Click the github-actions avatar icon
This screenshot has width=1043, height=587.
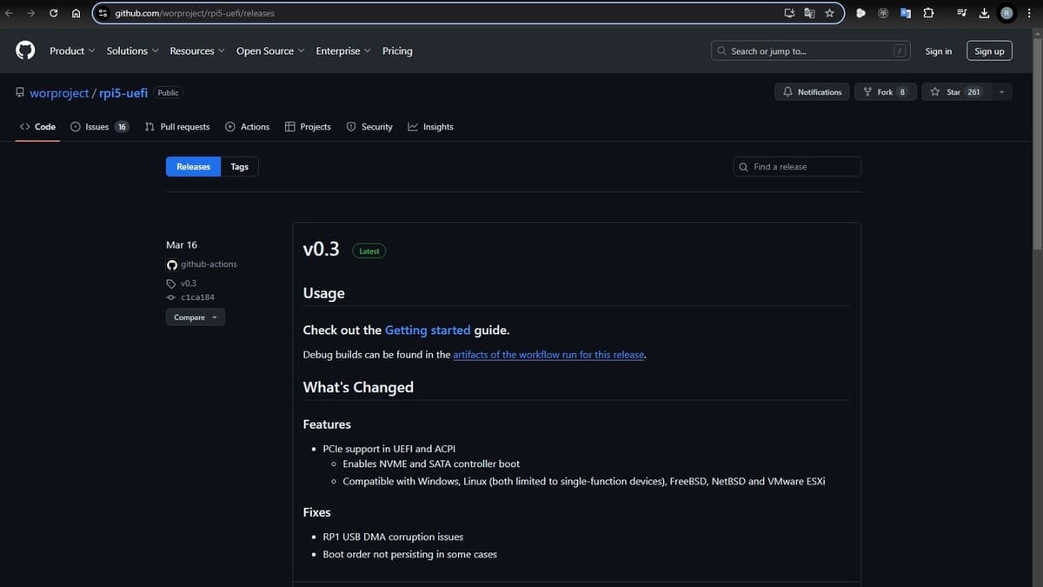171,264
